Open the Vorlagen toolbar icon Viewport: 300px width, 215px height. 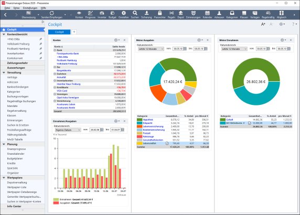255,15
